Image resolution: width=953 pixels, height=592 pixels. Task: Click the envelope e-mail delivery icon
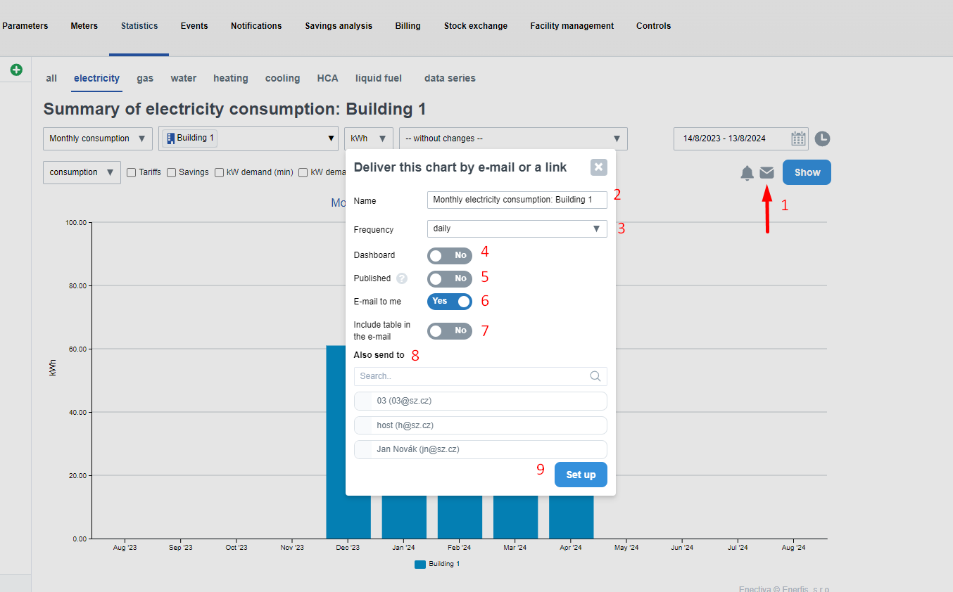click(x=766, y=172)
